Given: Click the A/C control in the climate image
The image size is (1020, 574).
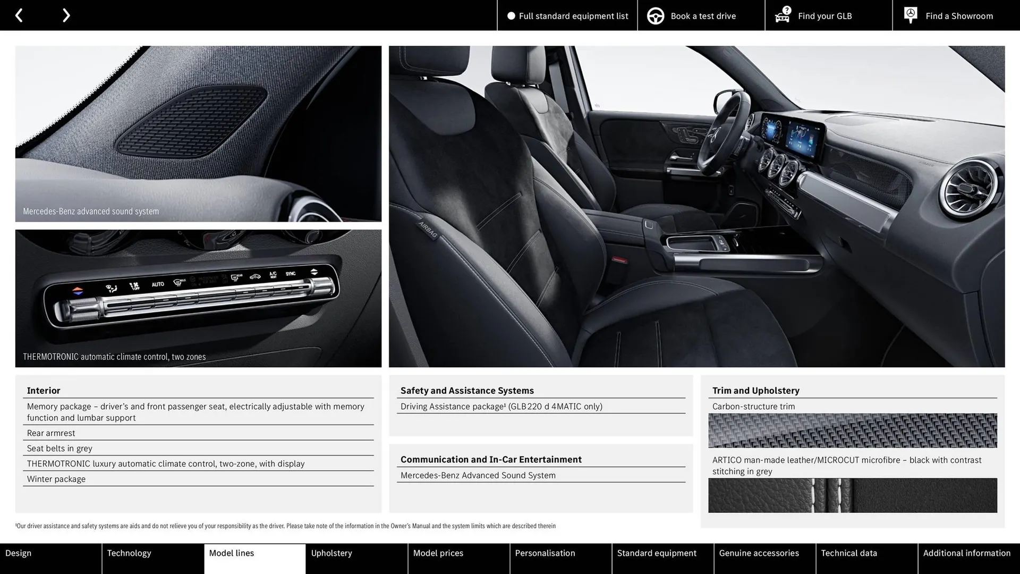Looking at the screenshot, I should (273, 274).
